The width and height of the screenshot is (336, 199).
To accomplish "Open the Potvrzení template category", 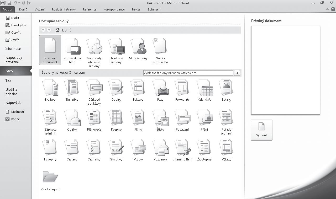I will [x=182, y=120].
